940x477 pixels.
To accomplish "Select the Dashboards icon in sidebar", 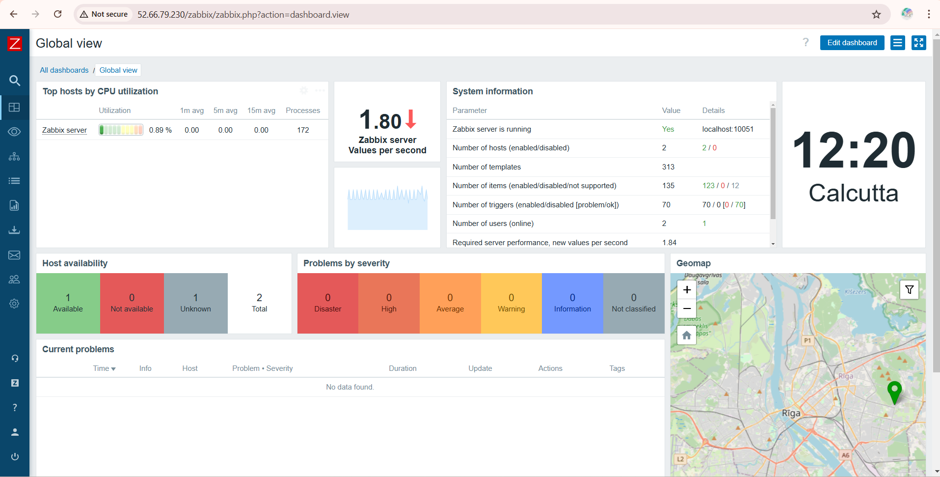I will pyautogui.click(x=15, y=107).
